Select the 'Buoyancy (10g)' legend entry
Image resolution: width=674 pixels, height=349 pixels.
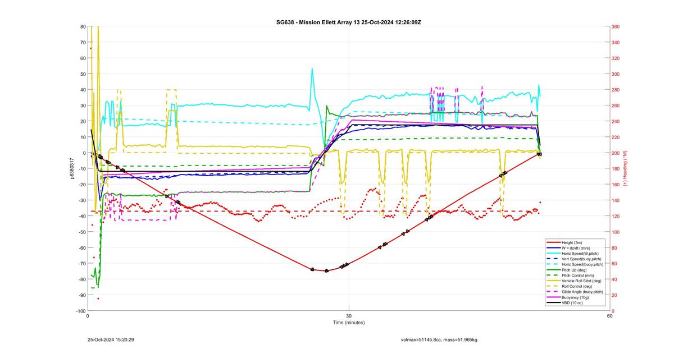575,297
